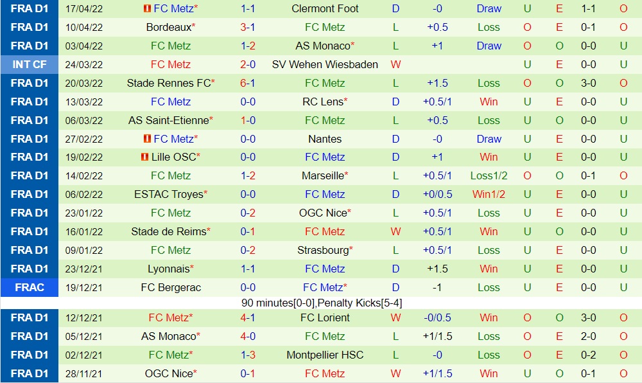The width and height of the screenshot is (642, 383).
Task: Click the Marseille team link
Action: (x=322, y=176)
